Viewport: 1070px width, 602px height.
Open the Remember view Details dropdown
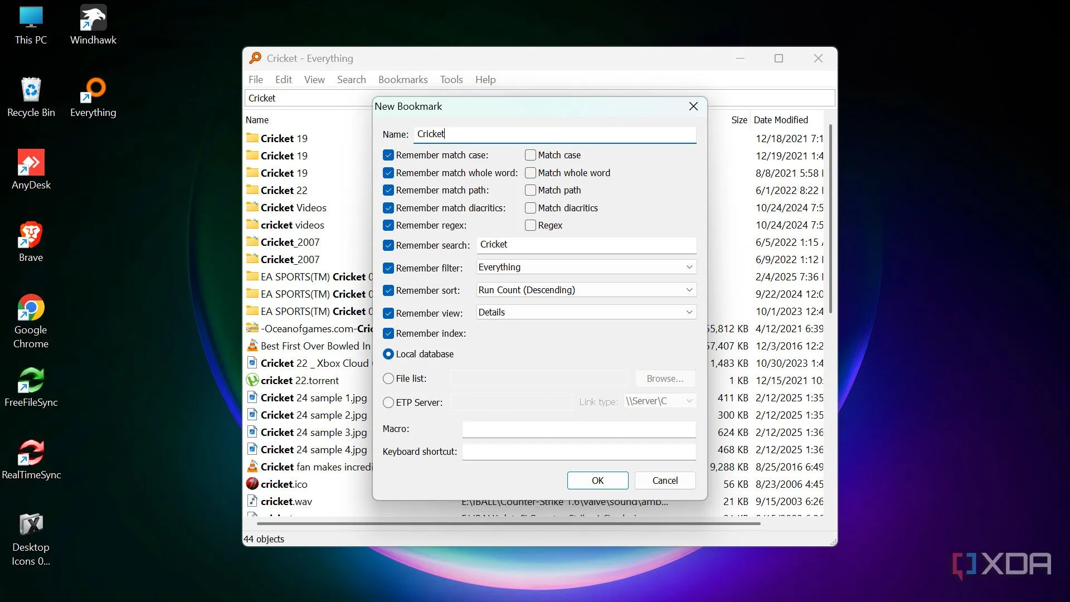(x=586, y=312)
